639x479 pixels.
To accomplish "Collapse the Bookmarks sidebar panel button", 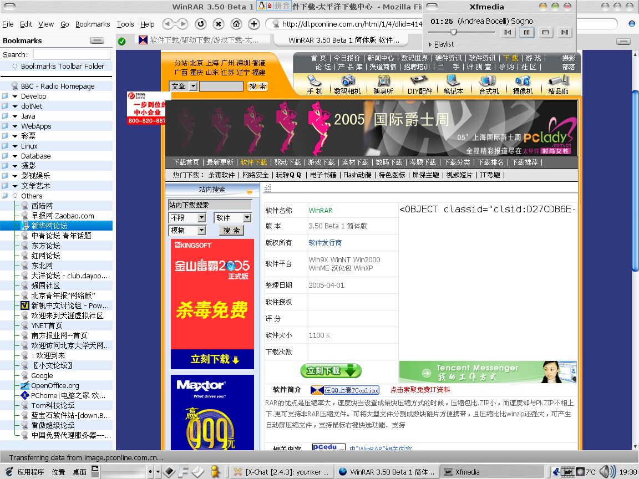I will 97,40.
